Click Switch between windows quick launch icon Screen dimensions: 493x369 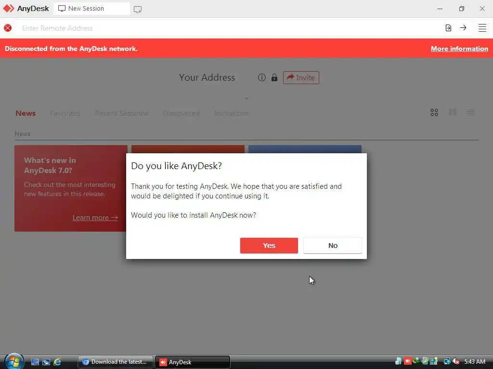[46, 362]
